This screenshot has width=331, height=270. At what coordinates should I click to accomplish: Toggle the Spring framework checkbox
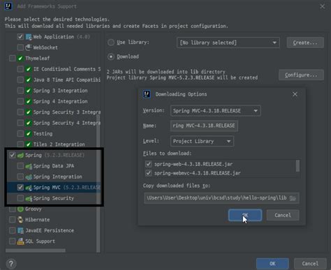click(13, 155)
